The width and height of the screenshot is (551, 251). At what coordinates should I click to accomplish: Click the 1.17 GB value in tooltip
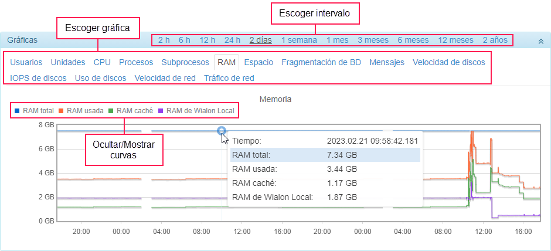(342, 183)
